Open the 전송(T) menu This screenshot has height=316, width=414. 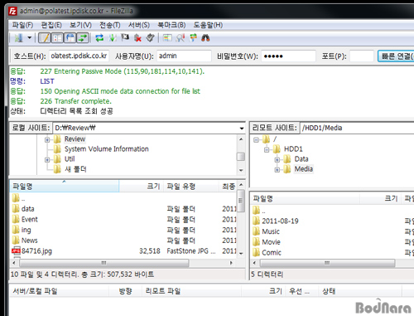click(110, 25)
